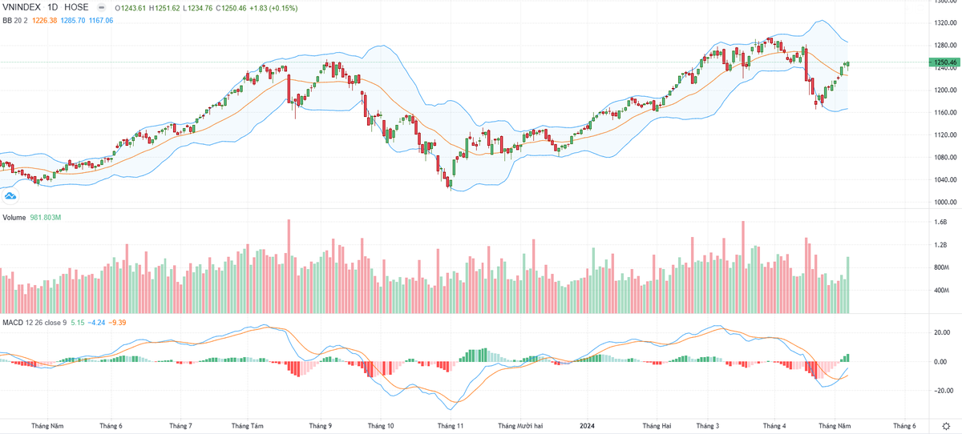This screenshot has height=434, width=962.
Task: Click the 1.6B volume axis label
Action: pos(939,223)
